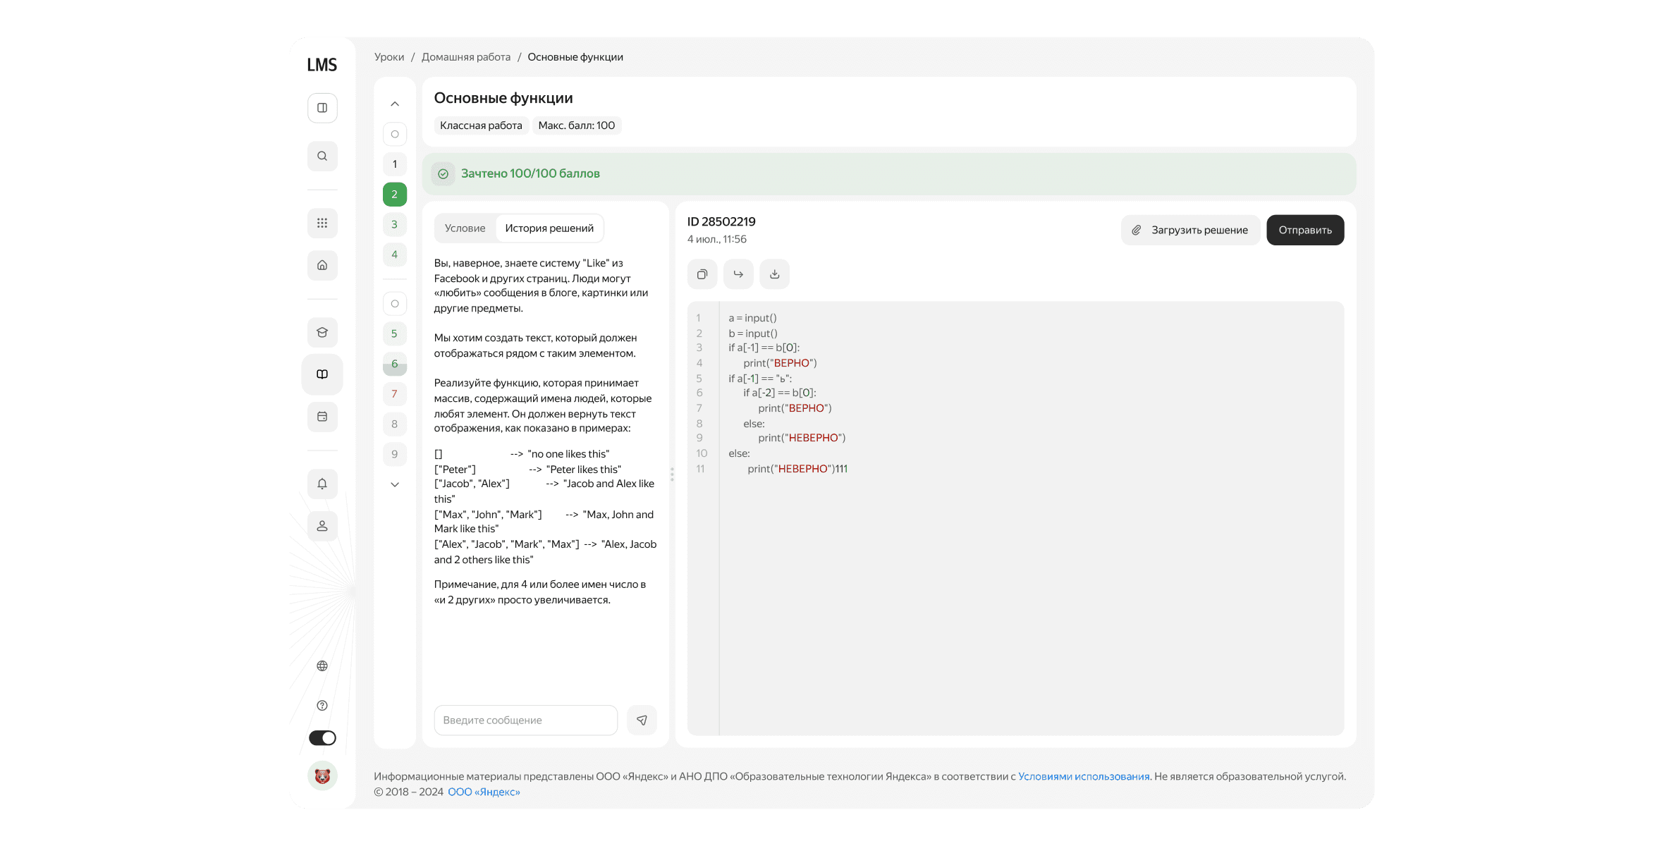Expand task list with the down chevron
The width and height of the screenshot is (1664, 846).
[x=395, y=484]
